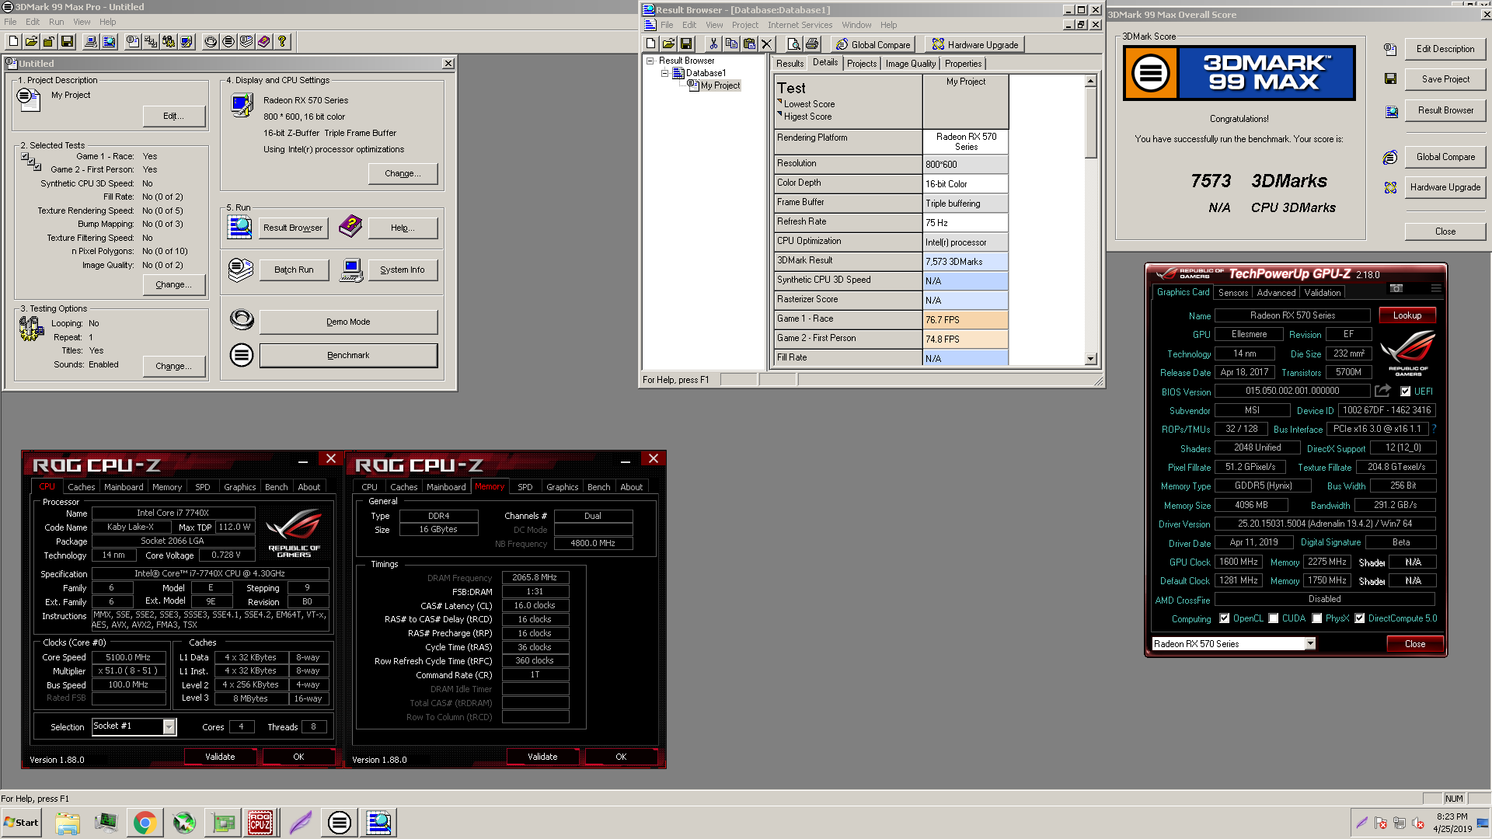Click purple Help book icon in 3DMark toolbar
This screenshot has height=839, width=1492.
click(x=264, y=42)
